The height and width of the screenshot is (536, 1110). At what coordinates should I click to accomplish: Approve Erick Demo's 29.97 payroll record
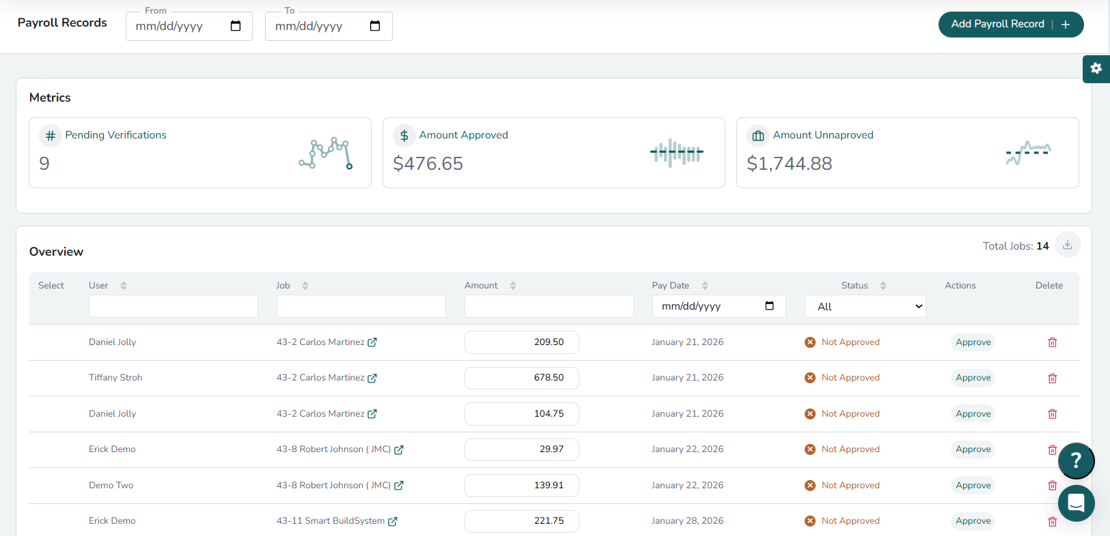(973, 449)
